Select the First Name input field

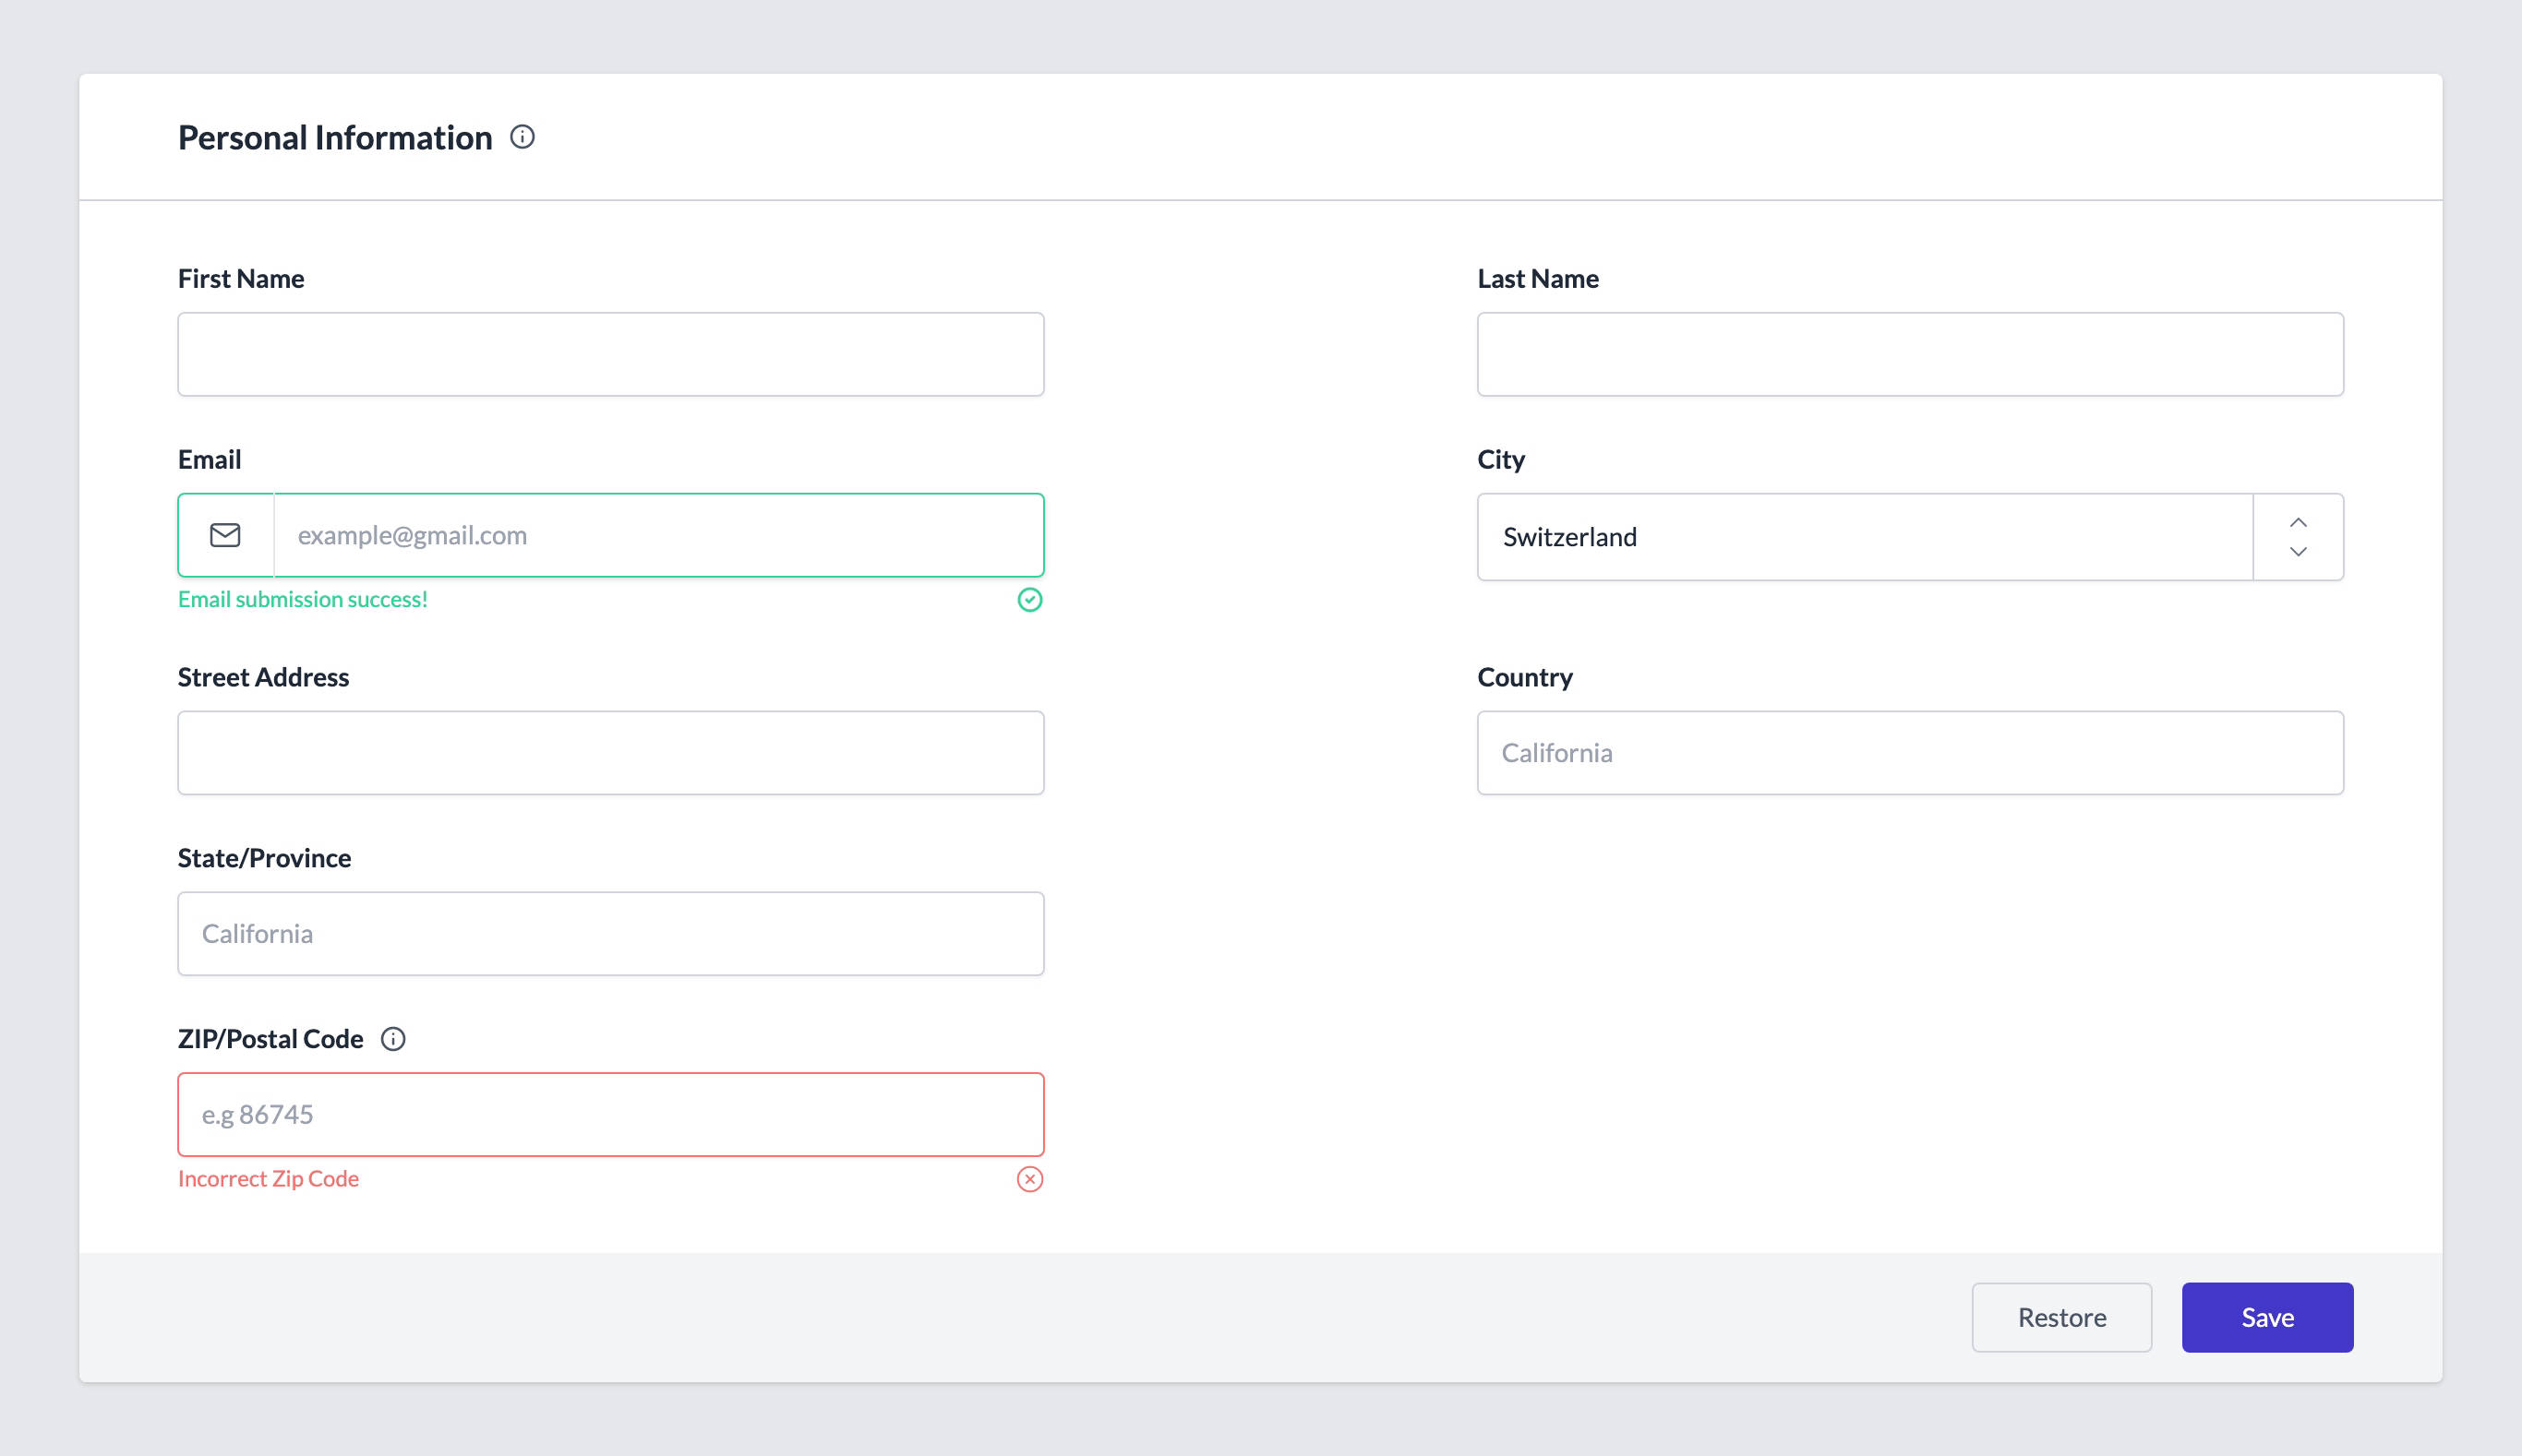(x=610, y=353)
